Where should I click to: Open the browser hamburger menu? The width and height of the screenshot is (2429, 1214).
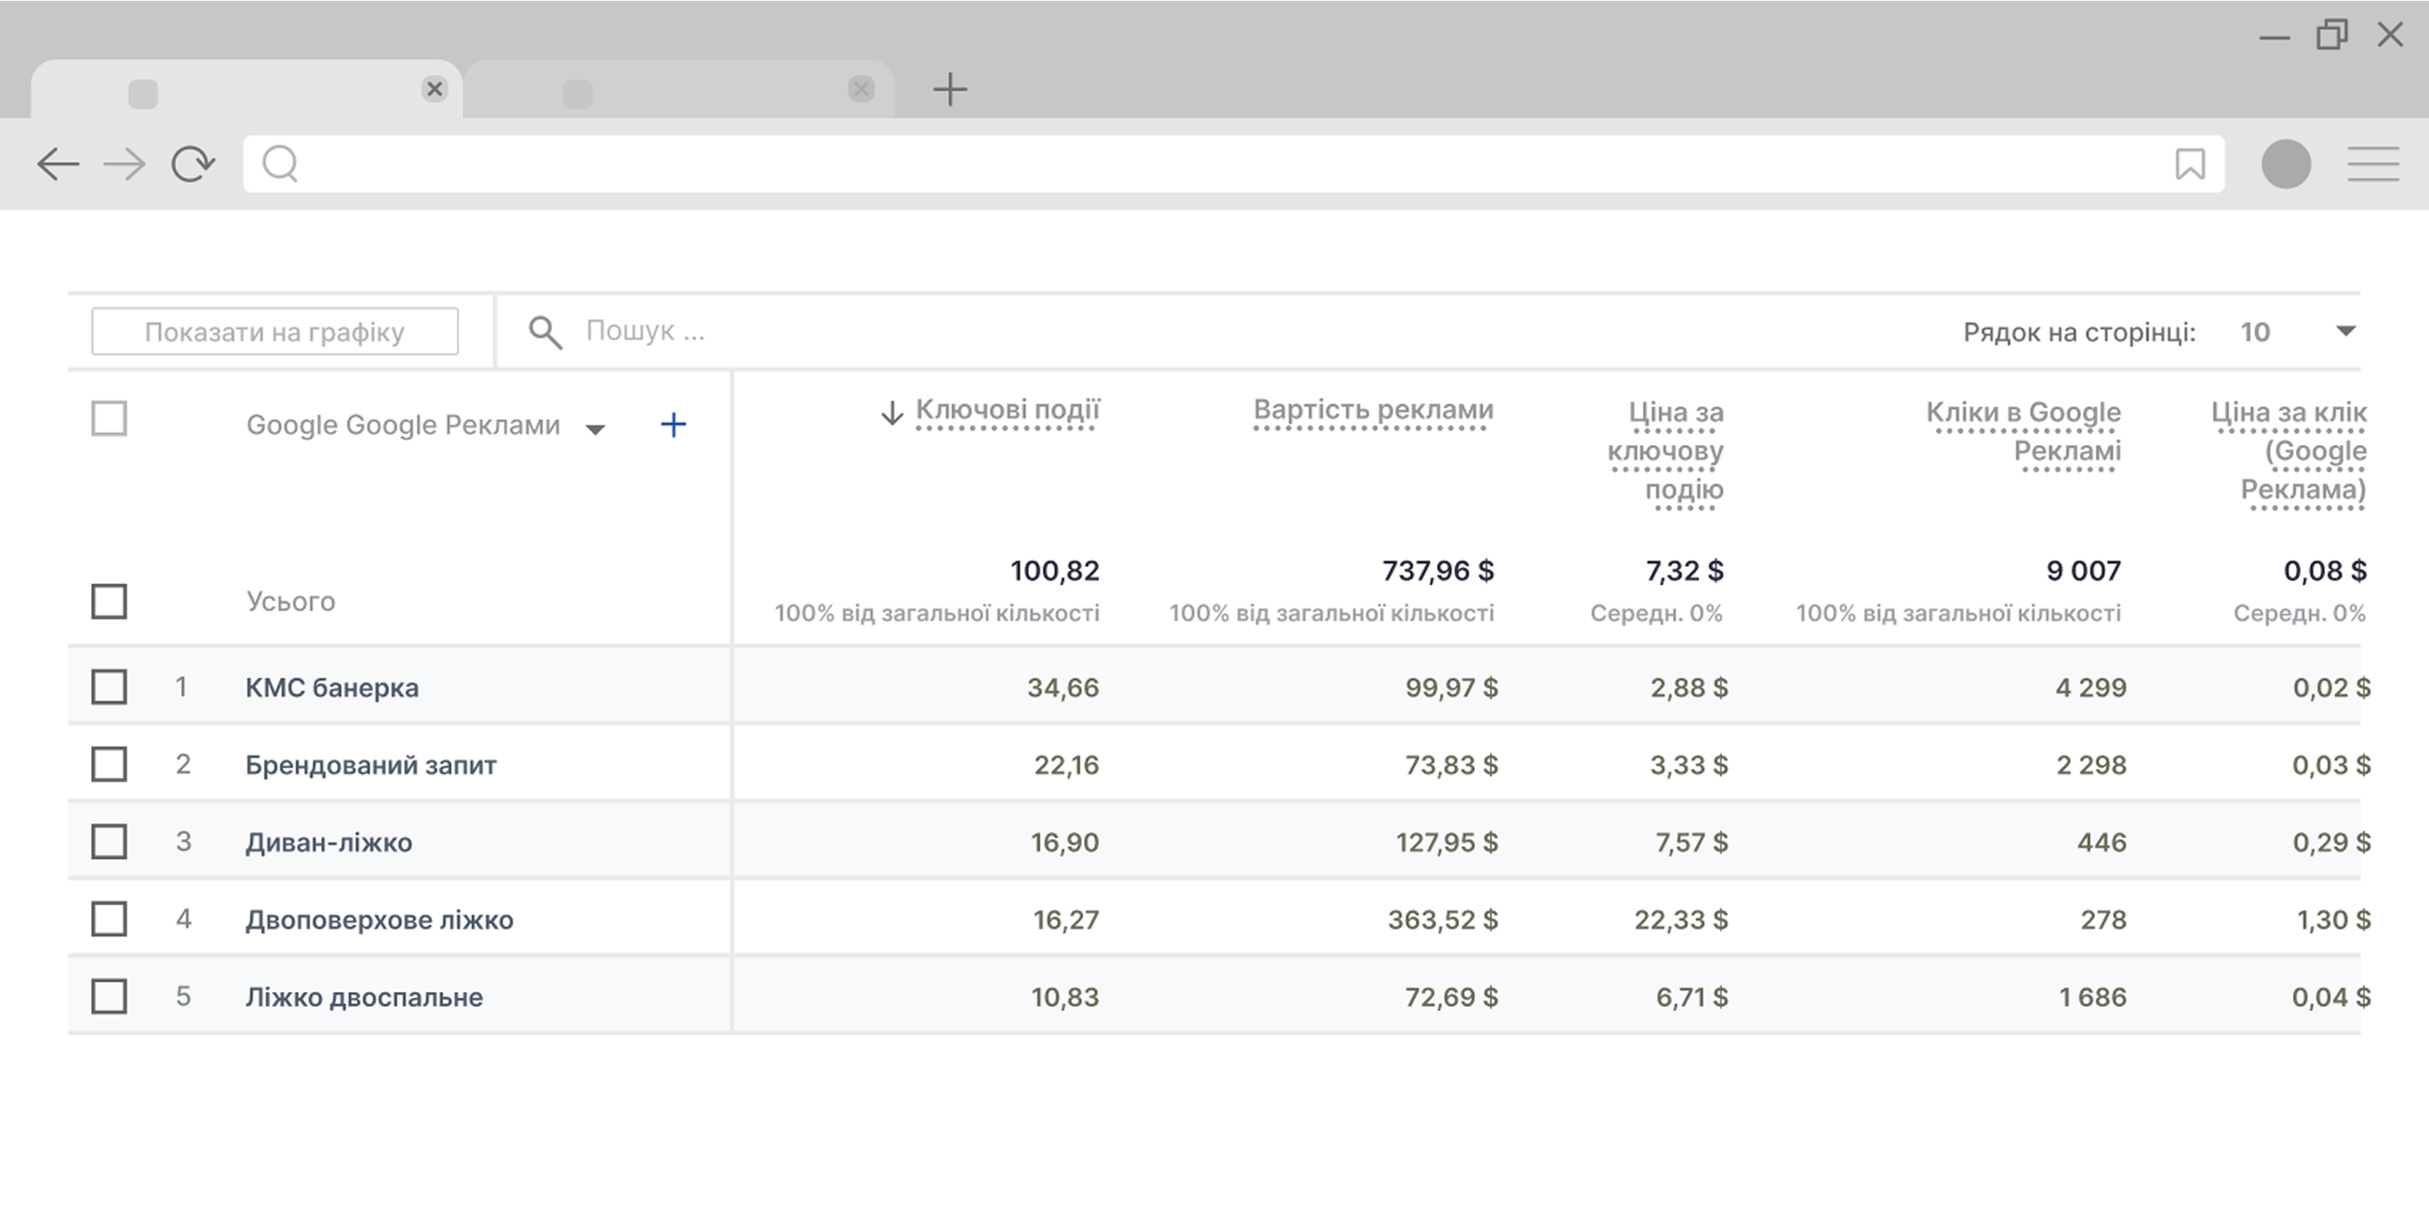[2372, 164]
